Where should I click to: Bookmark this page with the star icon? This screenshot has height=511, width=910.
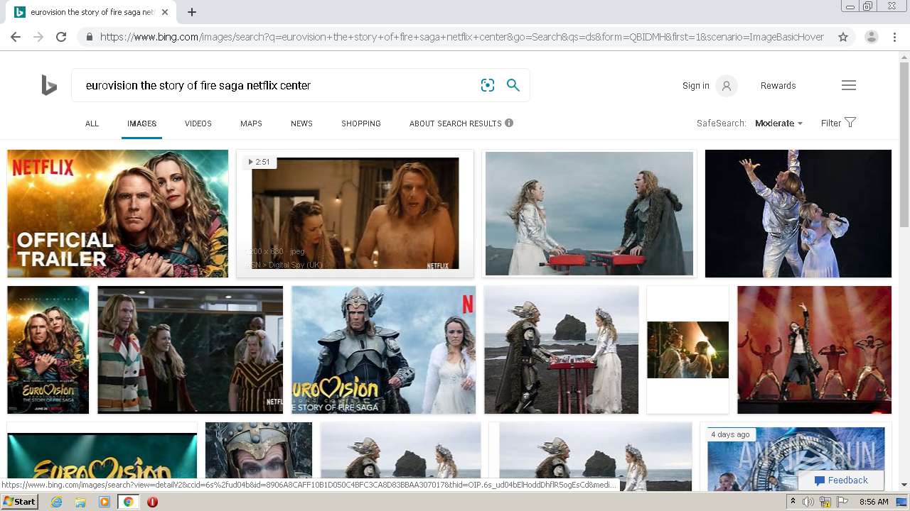[843, 37]
